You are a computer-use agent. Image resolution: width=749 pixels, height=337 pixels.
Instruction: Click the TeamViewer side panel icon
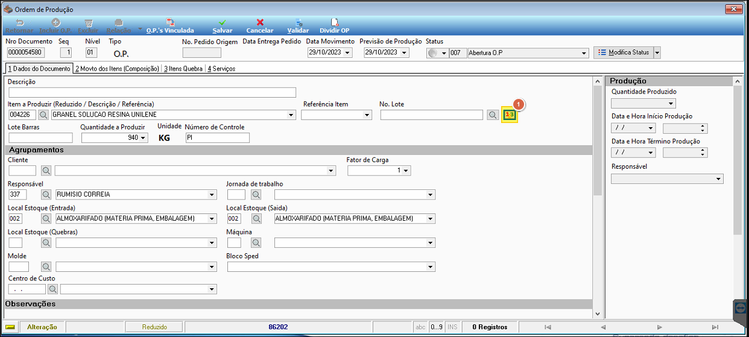click(x=741, y=308)
